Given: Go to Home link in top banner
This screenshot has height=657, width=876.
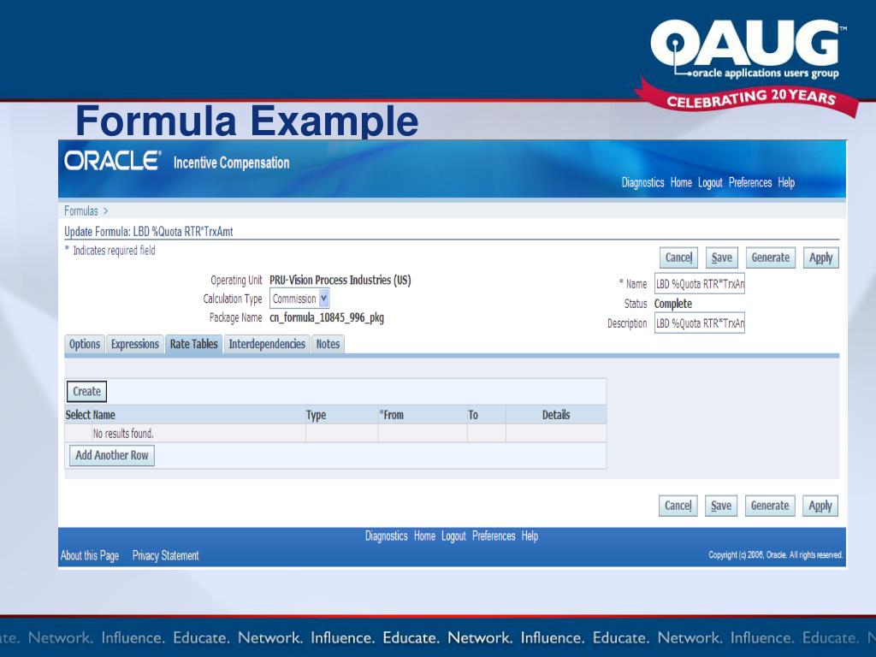Looking at the screenshot, I should click(x=681, y=183).
